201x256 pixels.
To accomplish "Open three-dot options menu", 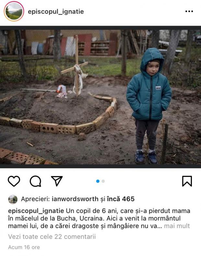I will pos(189,11).
